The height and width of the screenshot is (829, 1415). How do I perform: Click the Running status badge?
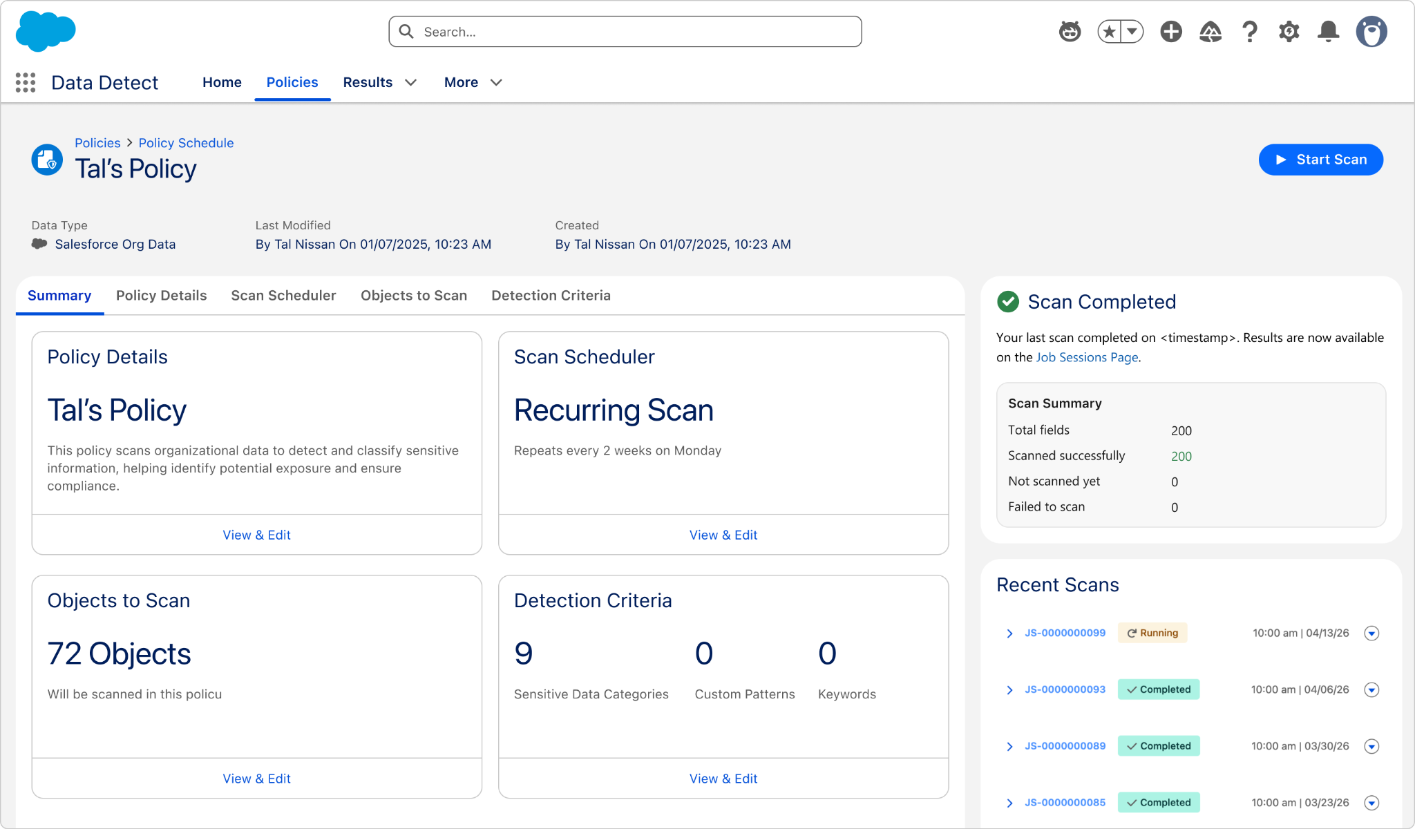tap(1152, 633)
